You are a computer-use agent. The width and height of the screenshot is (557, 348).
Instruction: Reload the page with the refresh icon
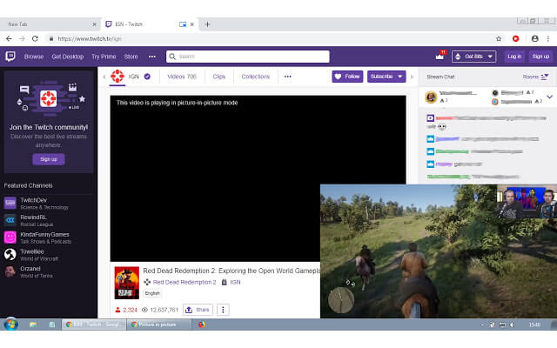[x=35, y=38]
